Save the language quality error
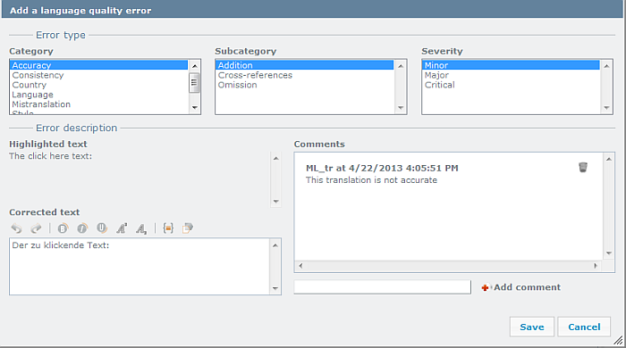Image resolution: width=626 pixels, height=348 pixels. pyautogui.click(x=532, y=327)
